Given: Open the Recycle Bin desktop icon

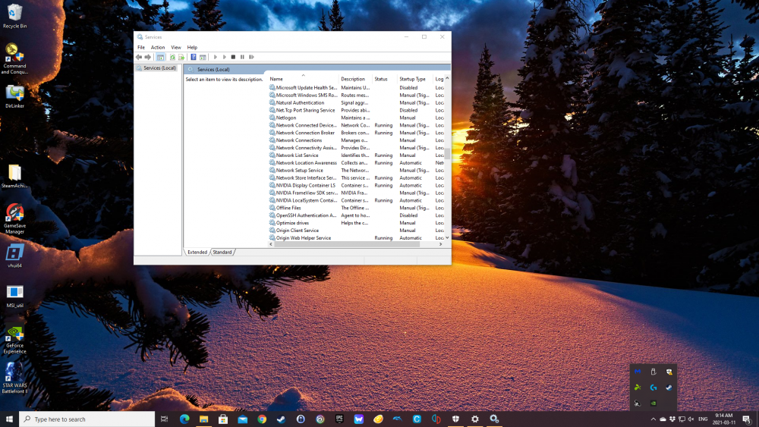Looking at the screenshot, I should click(14, 16).
